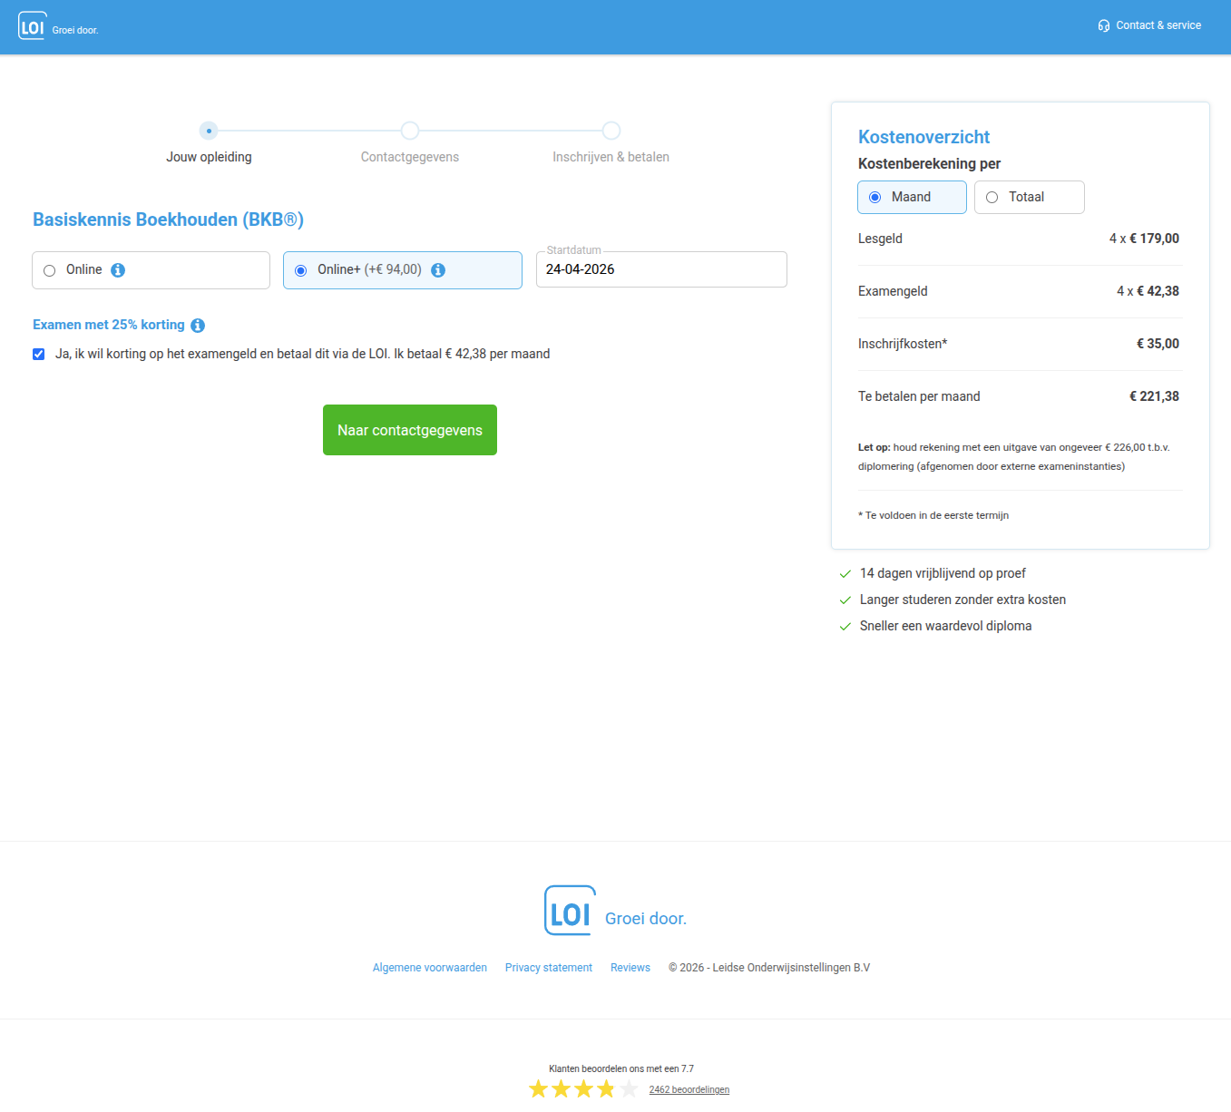Viewport: 1231px width, 1112px height.
Task: Go to the Contactgegevens step
Action: click(410, 144)
